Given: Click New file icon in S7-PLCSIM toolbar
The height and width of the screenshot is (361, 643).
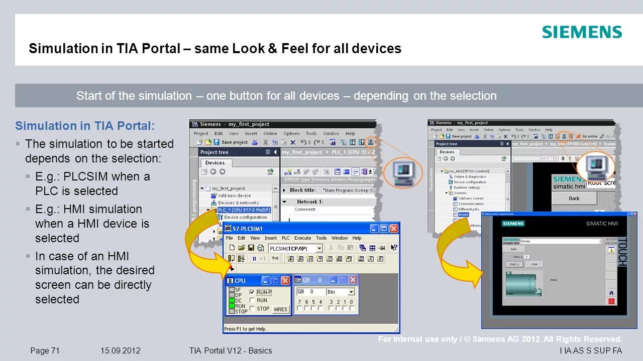Looking at the screenshot, I should click(232, 247).
